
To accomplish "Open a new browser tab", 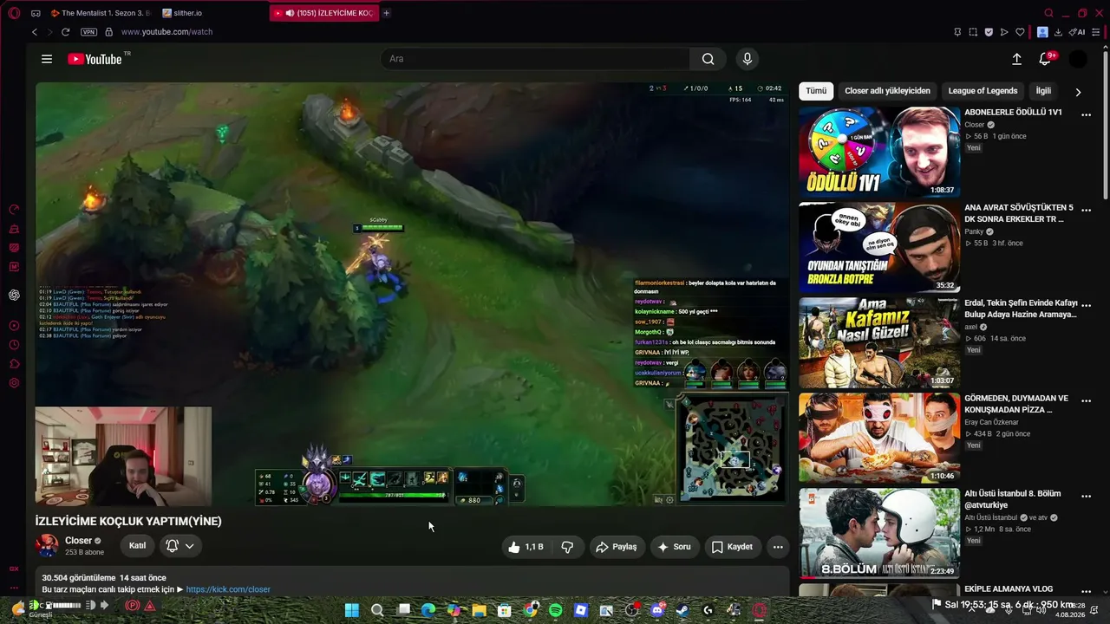I will click(387, 13).
